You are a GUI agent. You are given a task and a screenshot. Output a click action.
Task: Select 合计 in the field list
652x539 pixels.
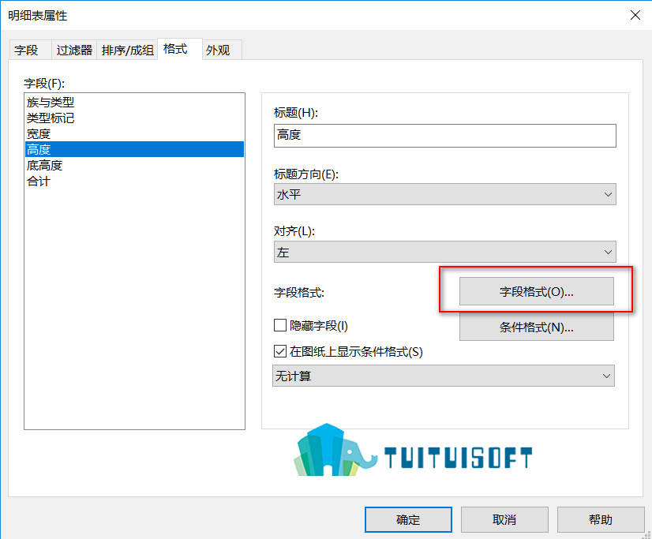tap(134, 182)
